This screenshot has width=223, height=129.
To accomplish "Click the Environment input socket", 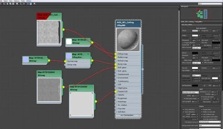I will pos(116,78).
